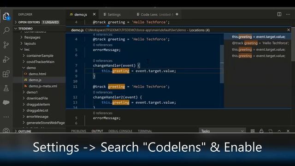This screenshot has height=166, width=295.
Task: Open the Test beaker view
Action: (6, 88)
